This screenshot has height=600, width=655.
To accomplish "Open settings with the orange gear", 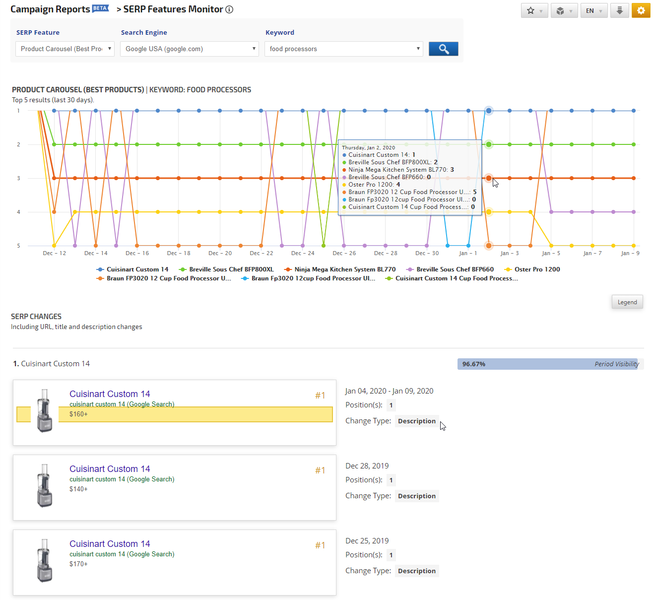I will point(641,10).
